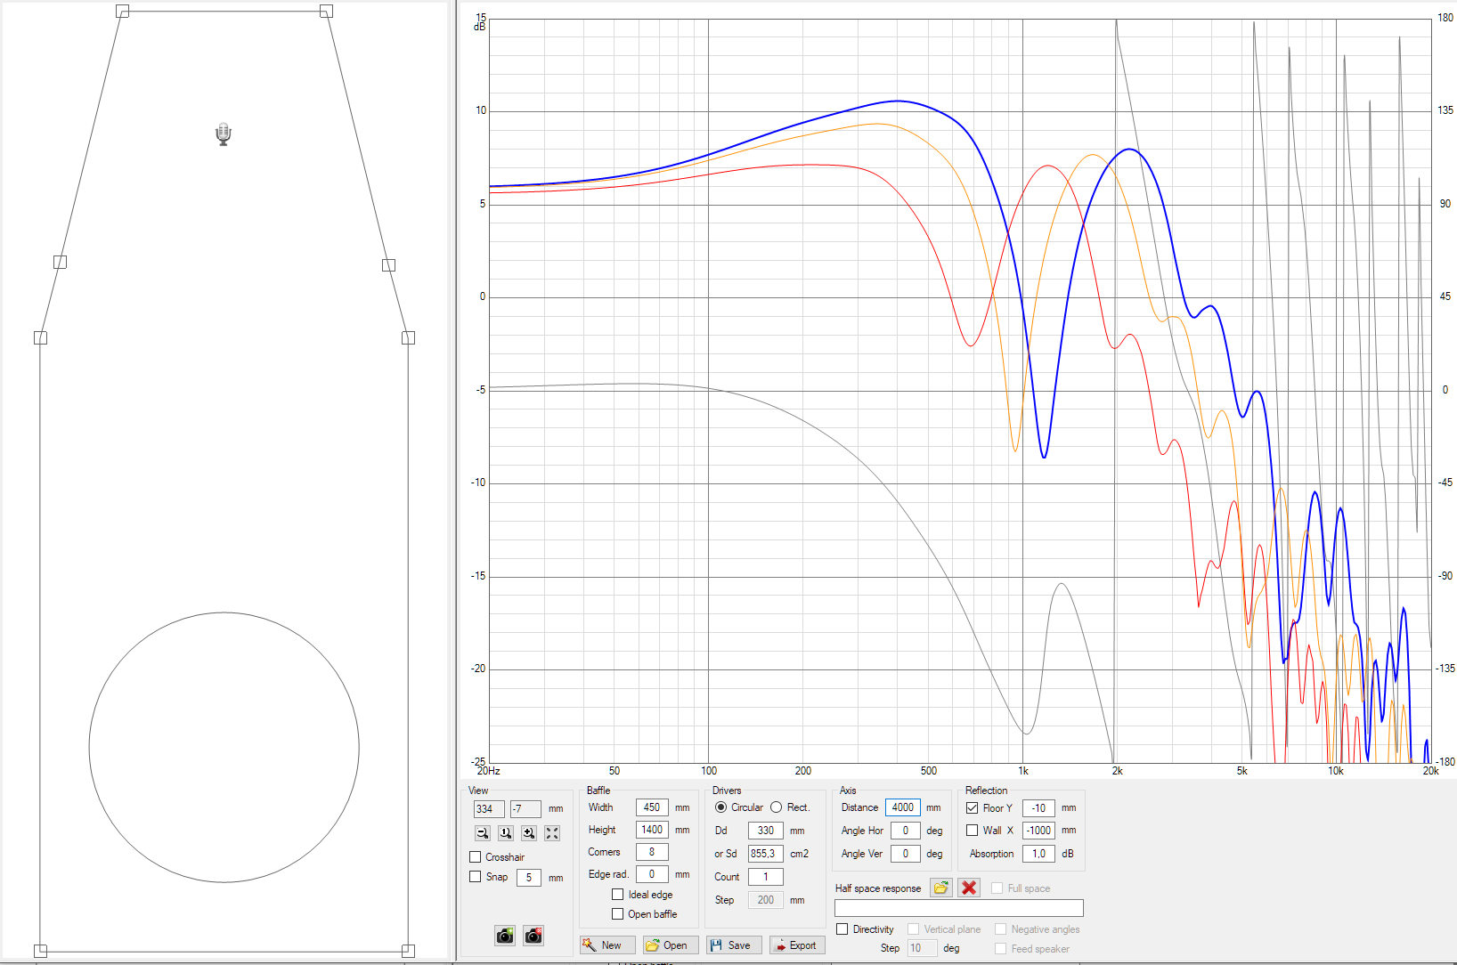Click the baffle Width input field

coord(651,807)
